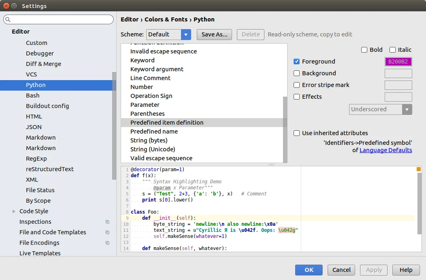426x280 pixels.
Task: Click the B200B2 foreground color swatch
Action: click(x=398, y=62)
